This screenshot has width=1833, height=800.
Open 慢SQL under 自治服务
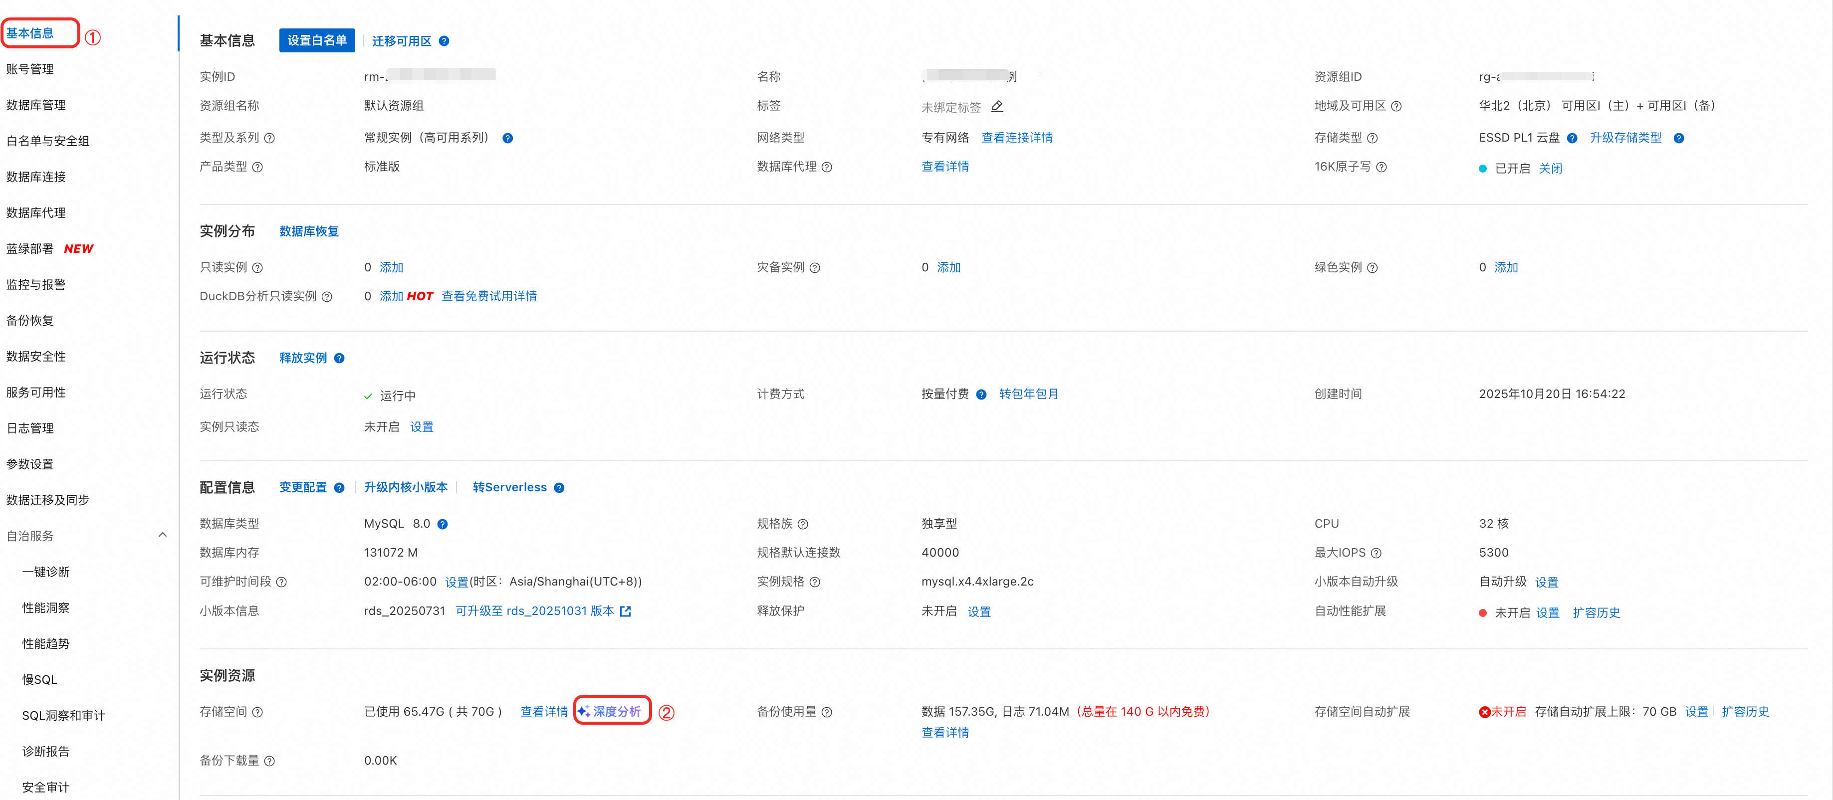[39, 680]
